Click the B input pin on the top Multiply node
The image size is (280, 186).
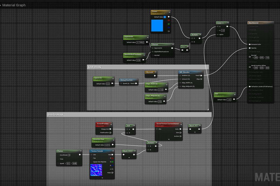(192, 42)
